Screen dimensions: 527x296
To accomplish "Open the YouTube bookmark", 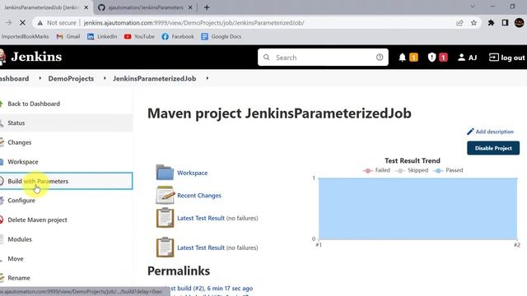I will [139, 36].
